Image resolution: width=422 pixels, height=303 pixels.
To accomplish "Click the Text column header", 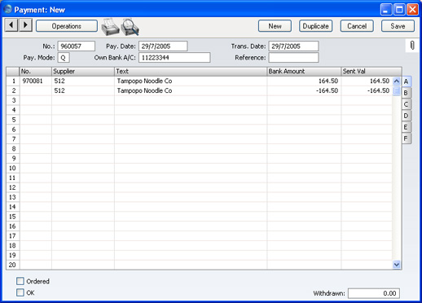I will [x=191, y=72].
